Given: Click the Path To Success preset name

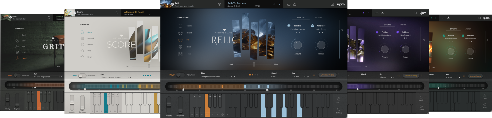Looking at the screenshot, I should (237, 3).
